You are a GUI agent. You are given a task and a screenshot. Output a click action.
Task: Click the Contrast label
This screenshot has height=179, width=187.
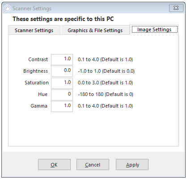38,59
